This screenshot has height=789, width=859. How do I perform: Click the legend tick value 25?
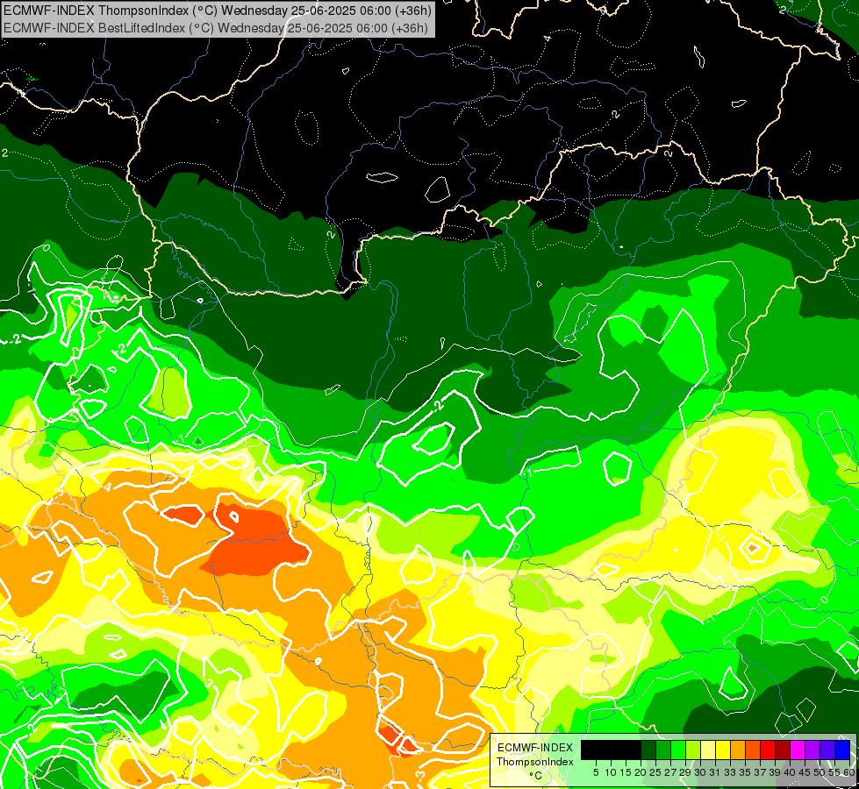655,772
